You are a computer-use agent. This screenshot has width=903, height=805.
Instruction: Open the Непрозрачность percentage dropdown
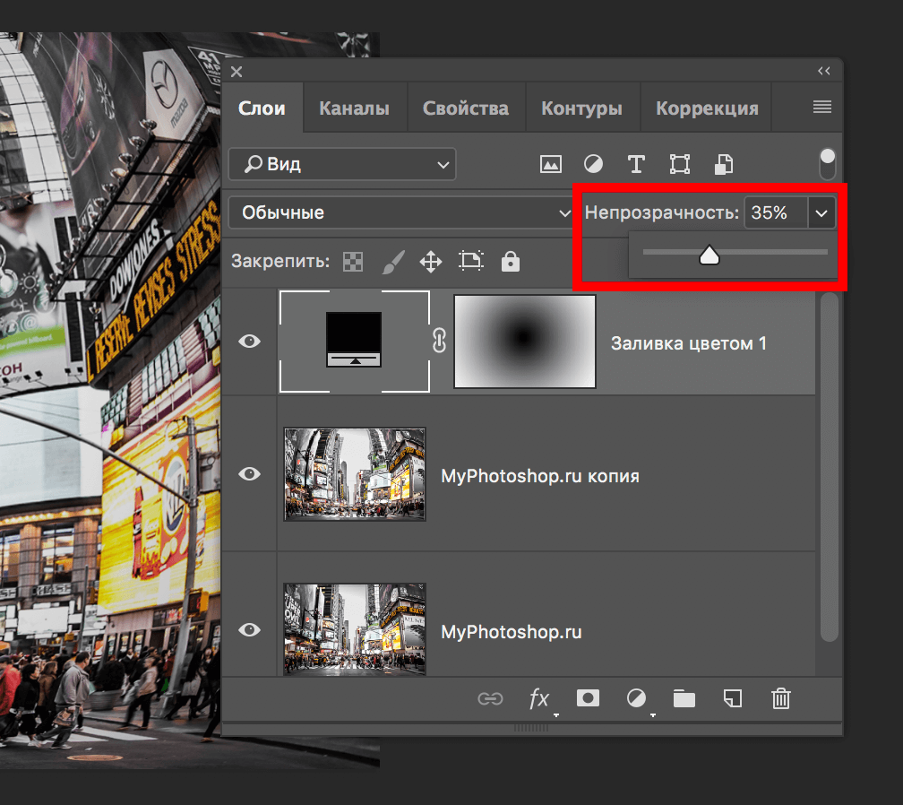click(821, 212)
